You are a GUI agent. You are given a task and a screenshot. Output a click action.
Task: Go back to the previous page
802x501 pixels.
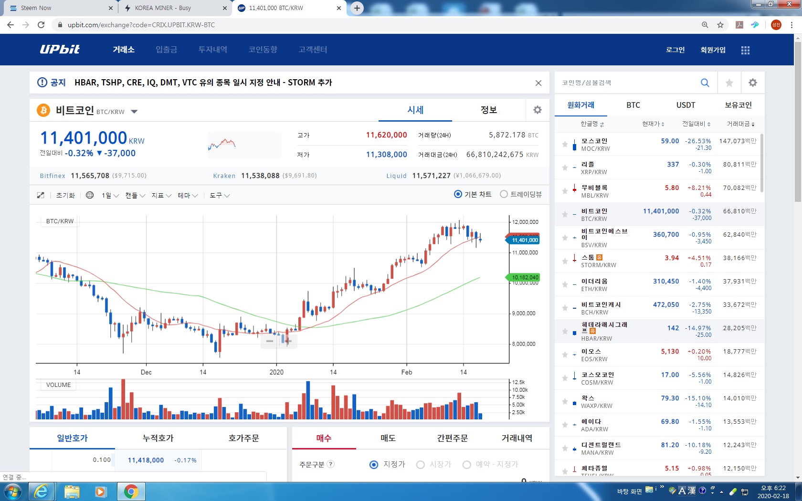(x=11, y=25)
